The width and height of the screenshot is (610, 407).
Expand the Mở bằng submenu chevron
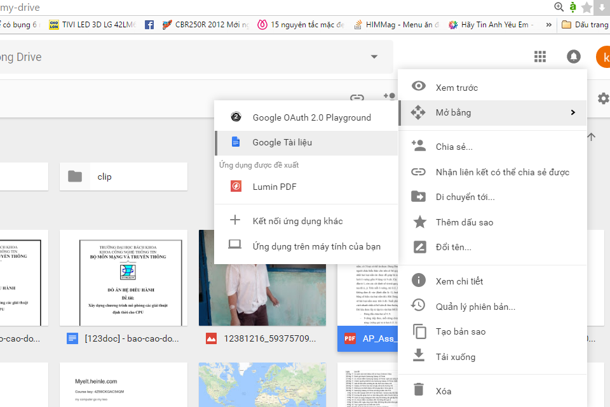[x=573, y=112]
